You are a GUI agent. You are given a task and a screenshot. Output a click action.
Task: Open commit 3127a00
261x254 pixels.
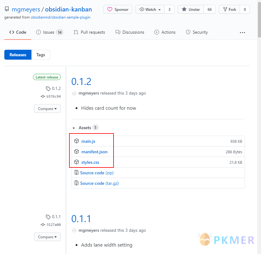point(51,225)
